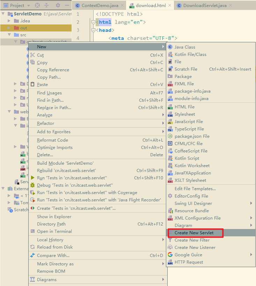Close the download.html tab
Image resolution: width=256 pixels, height=286 pixels.
tap(170, 6)
